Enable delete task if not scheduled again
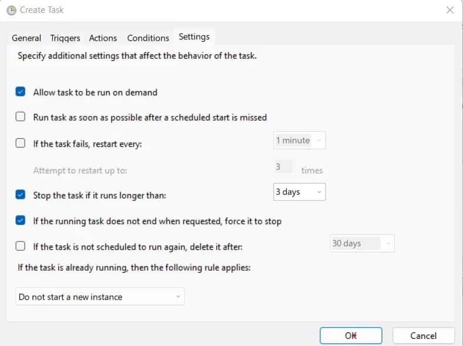This screenshot has width=463, height=346. pyautogui.click(x=21, y=247)
